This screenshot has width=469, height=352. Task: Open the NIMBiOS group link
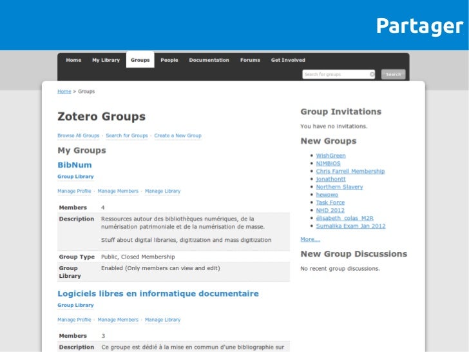pos(328,164)
